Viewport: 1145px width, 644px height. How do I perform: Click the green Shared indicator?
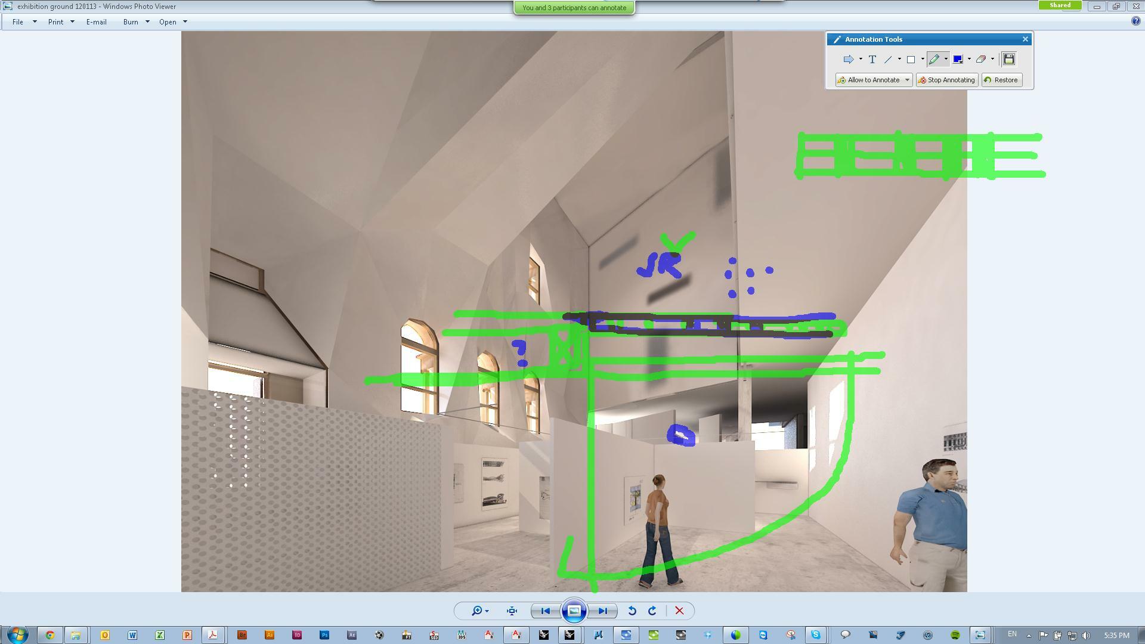[x=1060, y=5]
